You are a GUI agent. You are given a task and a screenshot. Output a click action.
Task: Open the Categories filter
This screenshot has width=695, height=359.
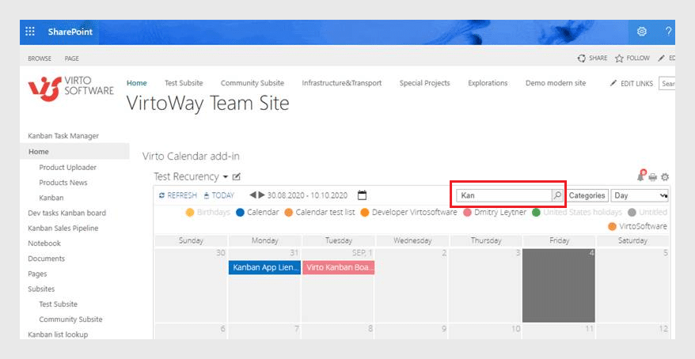[587, 195]
